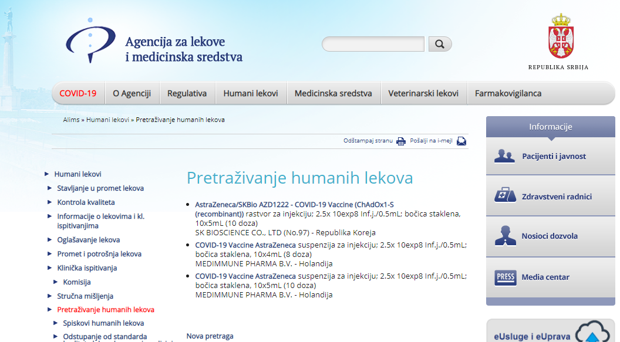The width and height of the screenshot is (620, 342).
Task: Open COVID-19 Vaccine AstraZeneca 10x5mL entry
Action: pyautogui.click(x=245, y=276)
